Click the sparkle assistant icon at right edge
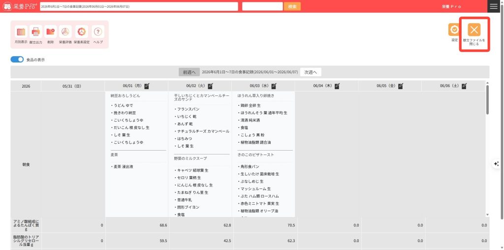This screenshot has height=250, width=504. click(497, 163)
